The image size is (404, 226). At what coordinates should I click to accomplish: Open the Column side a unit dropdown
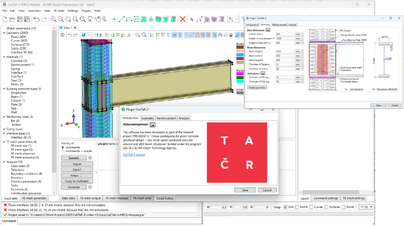(299, 35)
